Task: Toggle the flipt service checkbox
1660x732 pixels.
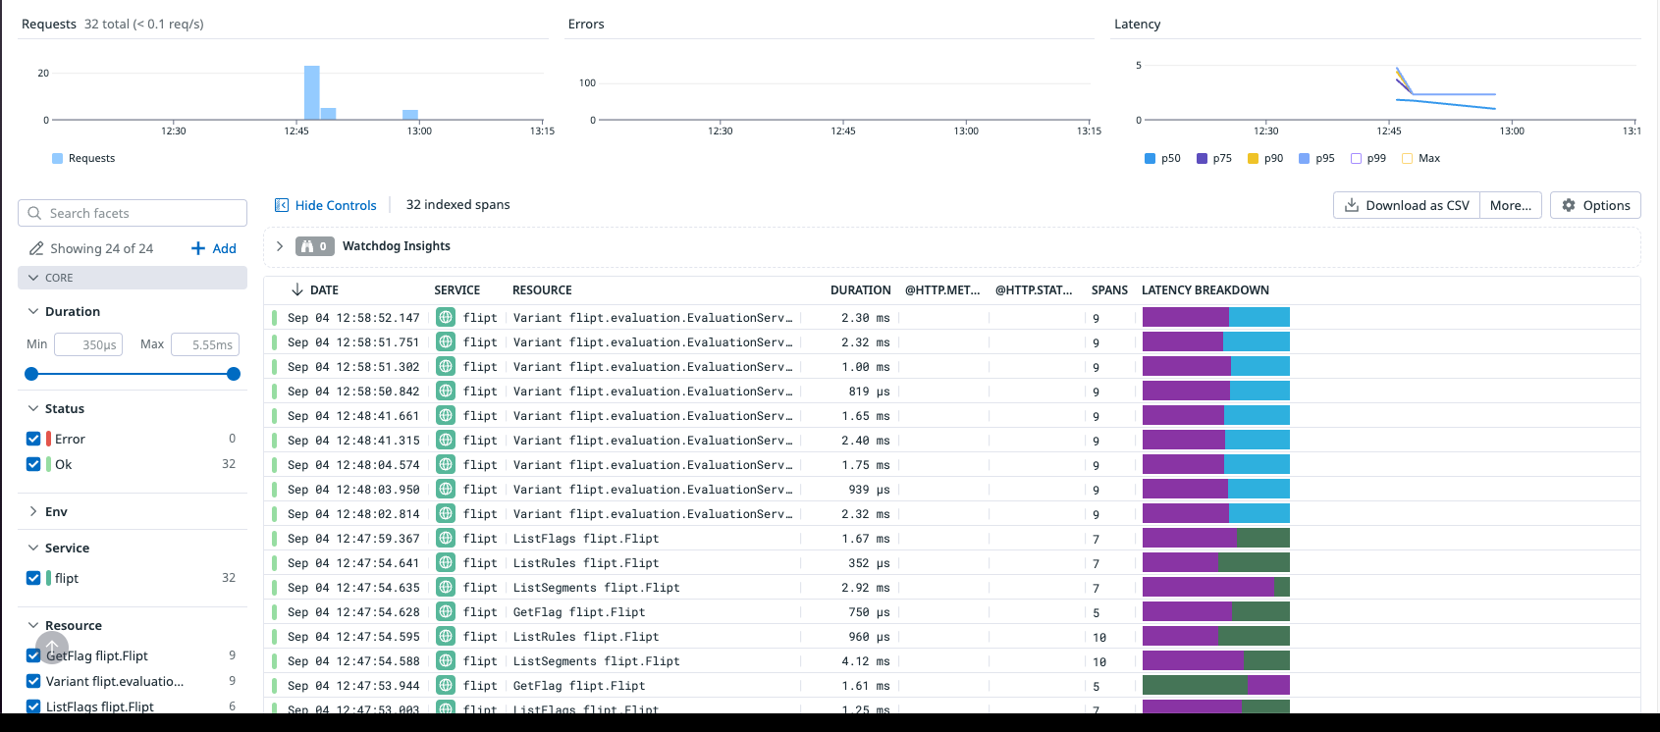Action: pos(33,578)
